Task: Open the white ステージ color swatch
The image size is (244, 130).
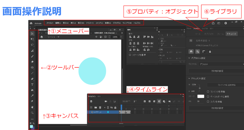Action: tap(201, 96)
